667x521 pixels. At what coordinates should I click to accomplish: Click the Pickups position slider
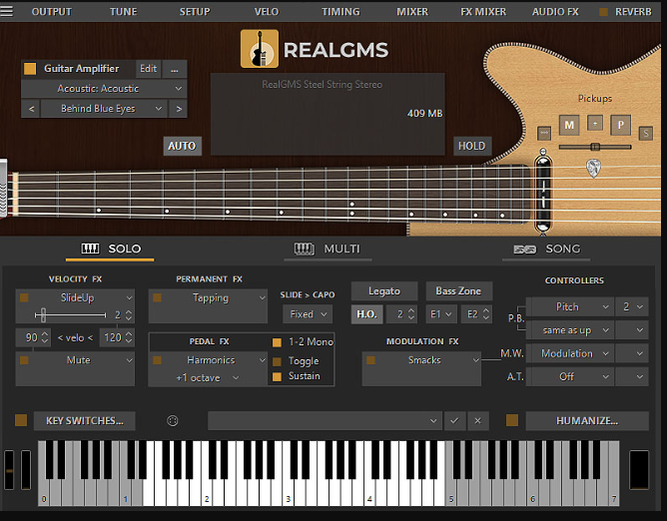coord(595,147)
